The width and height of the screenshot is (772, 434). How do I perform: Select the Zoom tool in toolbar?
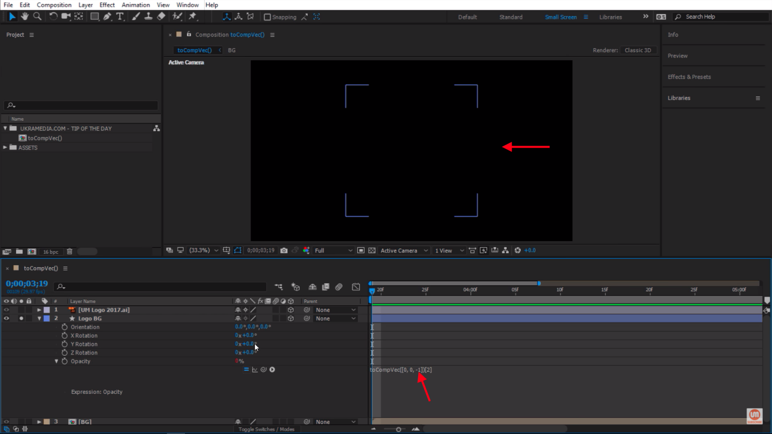coord(37,17)
